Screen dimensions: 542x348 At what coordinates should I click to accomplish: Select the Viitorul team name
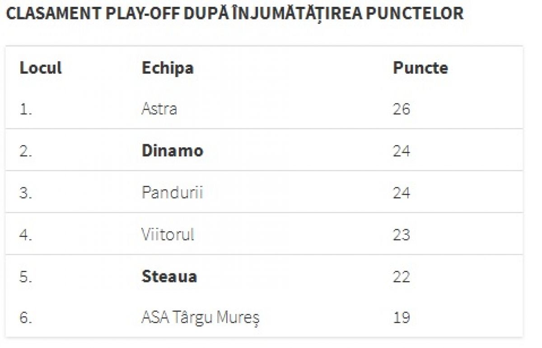coord(168,235)
